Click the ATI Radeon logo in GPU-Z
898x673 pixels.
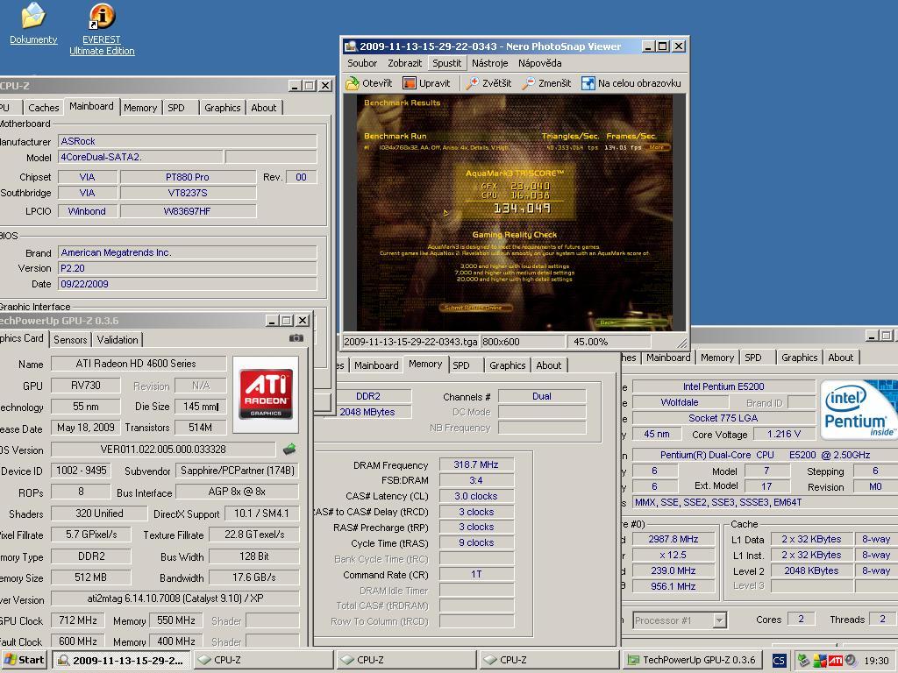266,394
